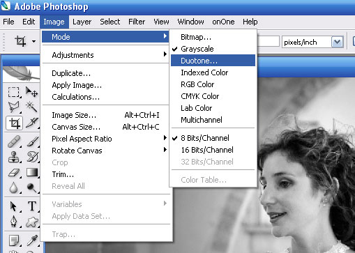Click the Crop tool icon in options bar
This screenshot has height=253, width=355.
pyautogui.click(x=20, y=41)
